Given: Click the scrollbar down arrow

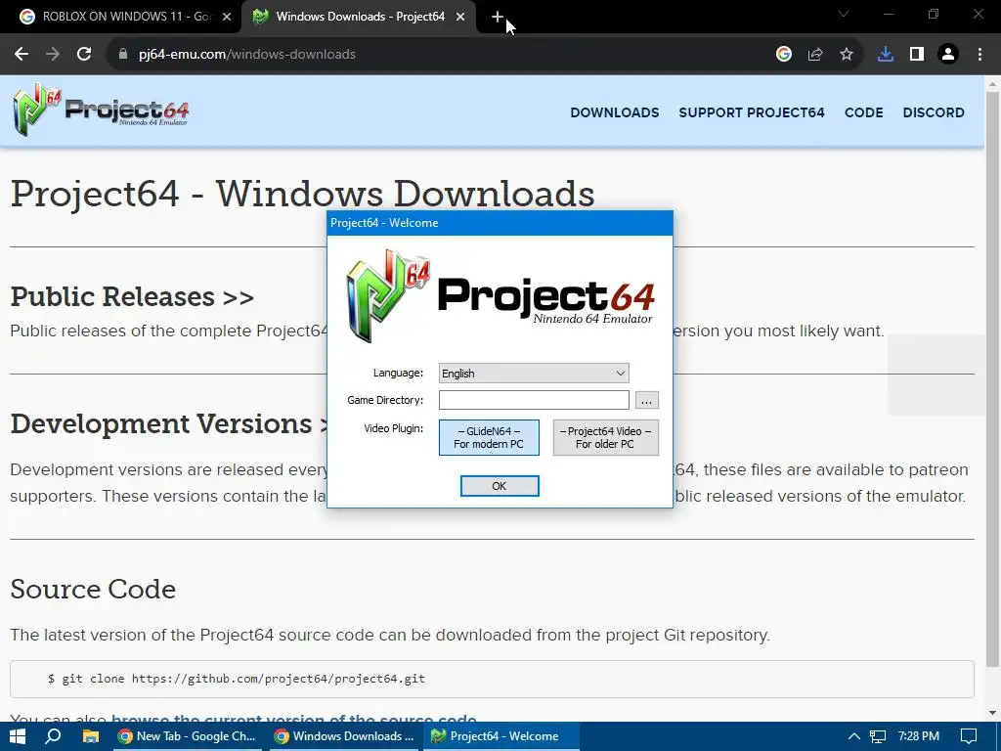Looking at the screenshot, I should [x=992, y=713].
